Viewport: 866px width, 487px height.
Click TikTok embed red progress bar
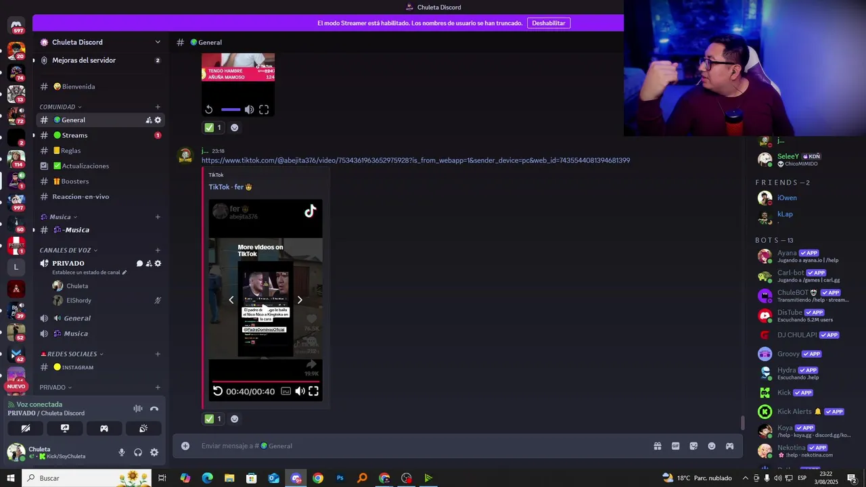(265, 381)
